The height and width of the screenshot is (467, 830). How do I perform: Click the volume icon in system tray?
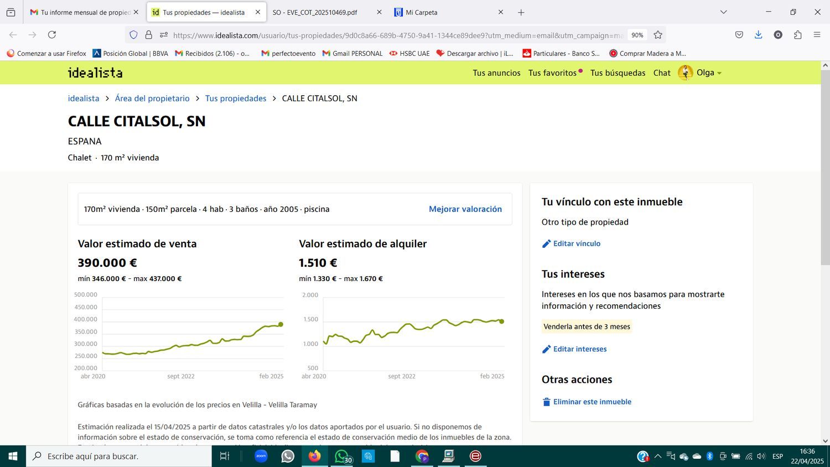tap(761, 456)
